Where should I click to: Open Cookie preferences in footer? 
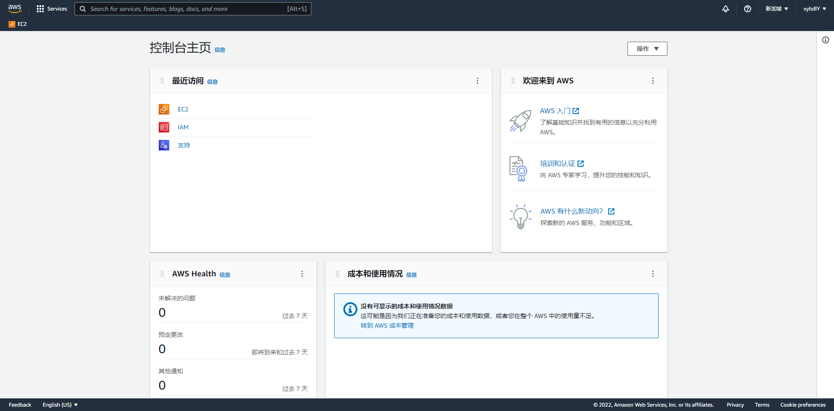(803, 405)
